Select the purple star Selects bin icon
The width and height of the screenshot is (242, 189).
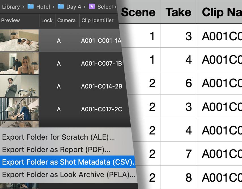click(92, 7)
